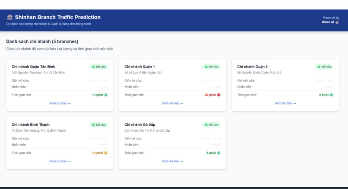Click address 45 Lê Lợi, P.Bến Nghé

point(143,73)
